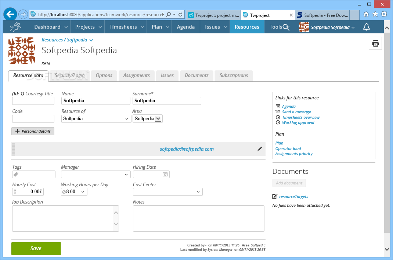Click the softpedia@softpedia.com email link

coord(187,149)
